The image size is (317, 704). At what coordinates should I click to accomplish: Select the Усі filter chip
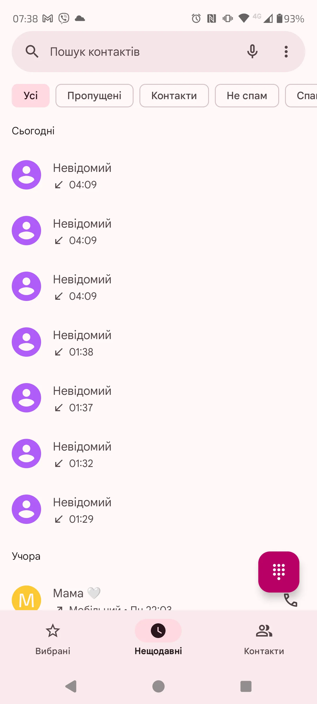tap(31, 96)
